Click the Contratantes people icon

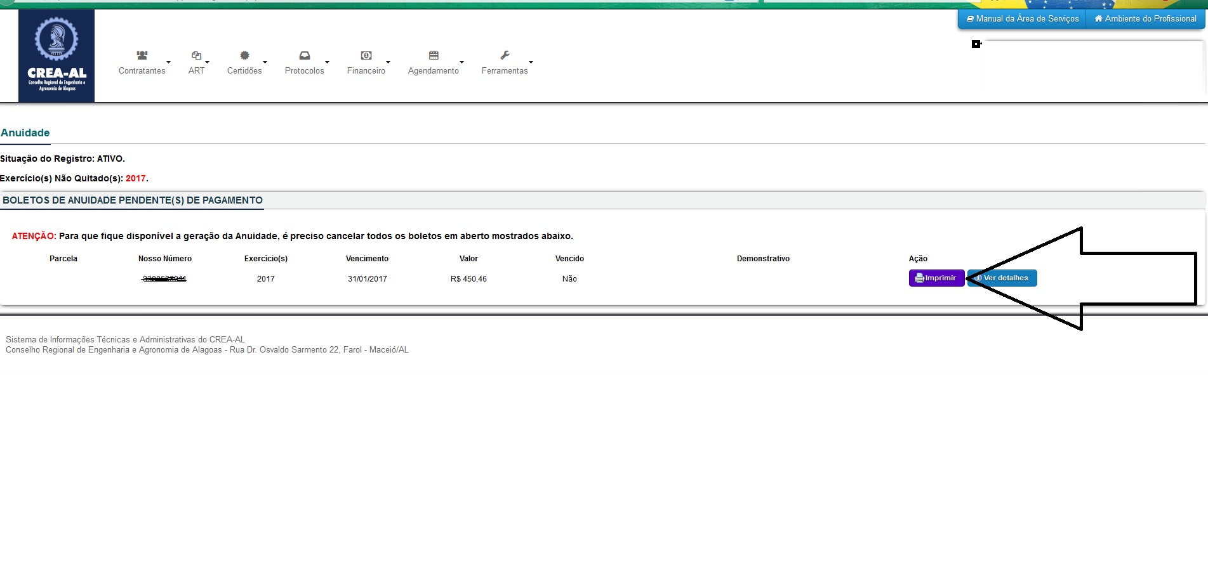pos(142,55)
